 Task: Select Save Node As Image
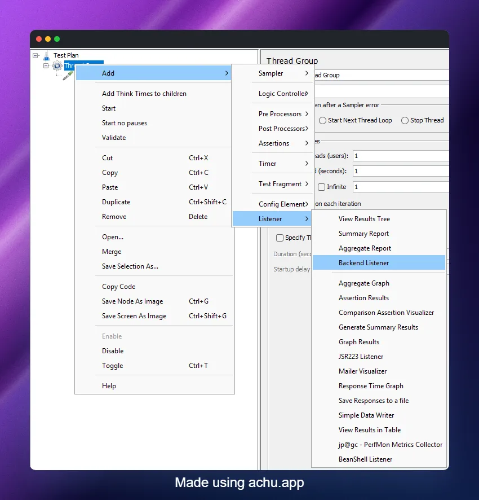pos(154,301)
